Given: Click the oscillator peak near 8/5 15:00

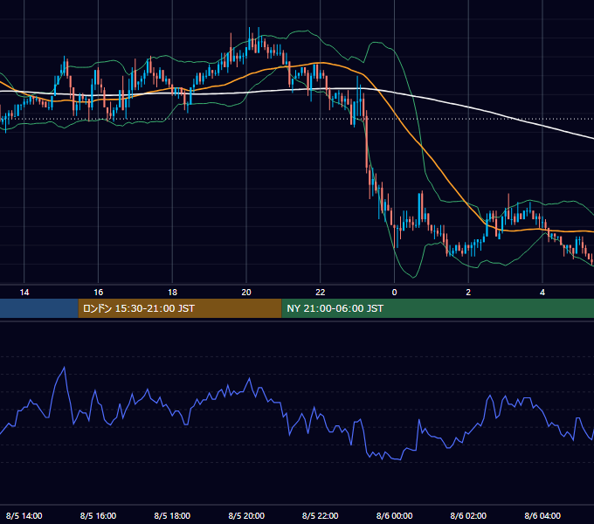Looking at the screenshot, I should (64, 368).
